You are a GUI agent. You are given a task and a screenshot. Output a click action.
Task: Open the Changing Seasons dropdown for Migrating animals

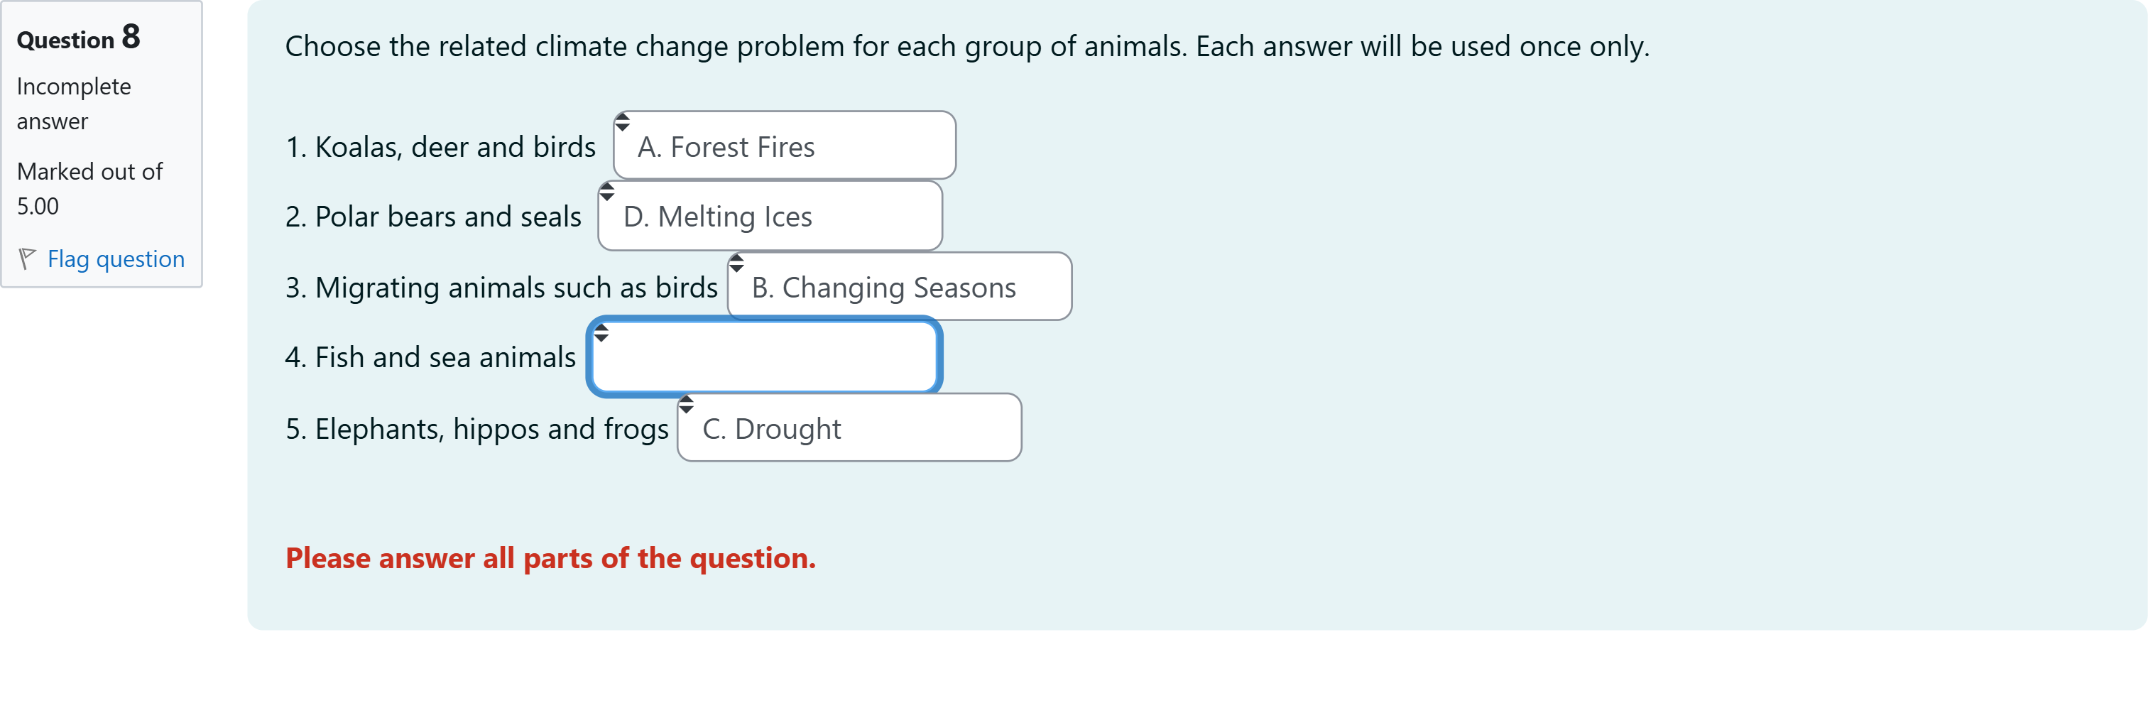(x=899, y=286)
